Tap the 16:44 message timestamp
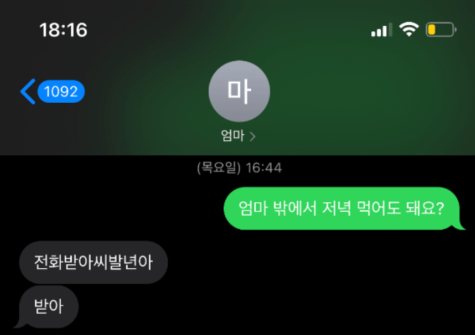Screen dimensions: 475x335 pos(264,167)
